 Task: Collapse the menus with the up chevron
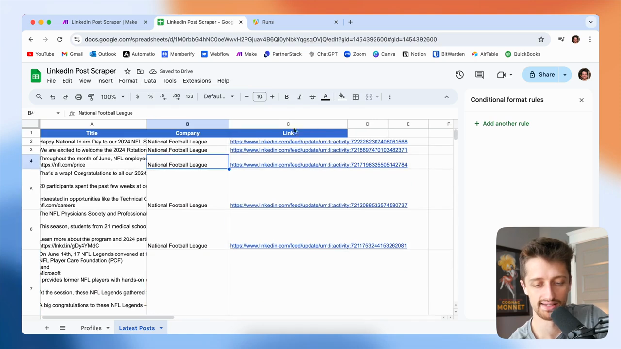click(x=447, y=97)
